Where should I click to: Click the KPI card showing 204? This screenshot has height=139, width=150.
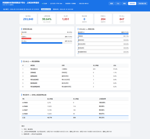click(x=103, y=19)
